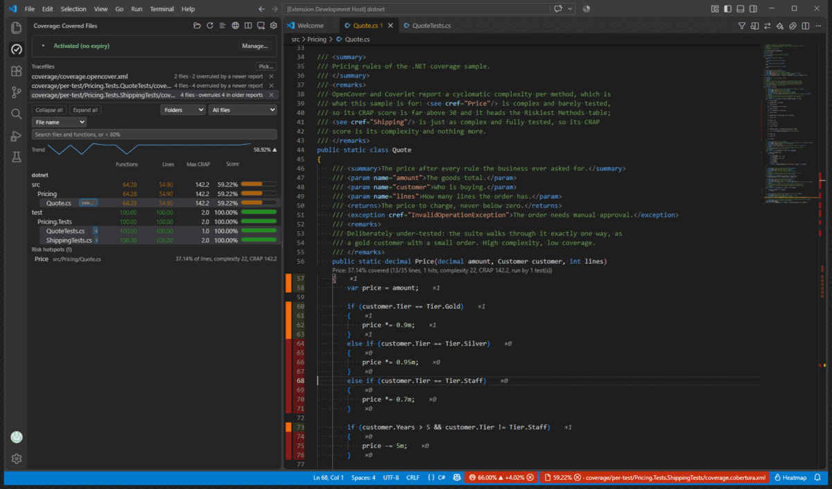Open the Selection menu
Screen dimensions: 832x489
pyautogui.click(x=73, y=9)
